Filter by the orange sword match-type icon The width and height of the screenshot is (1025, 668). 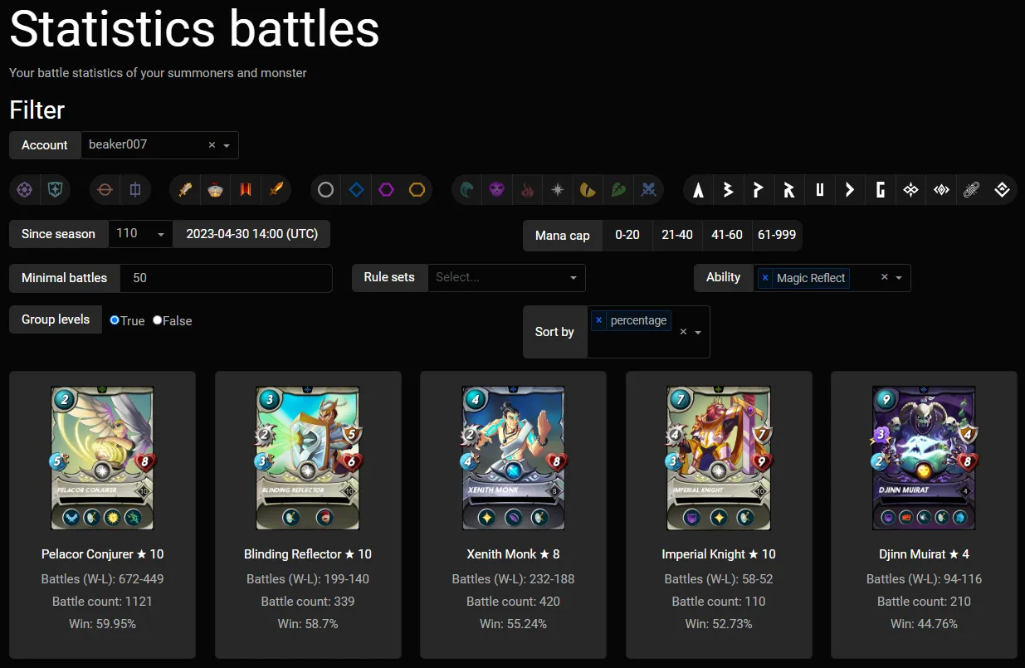(276, 190)
